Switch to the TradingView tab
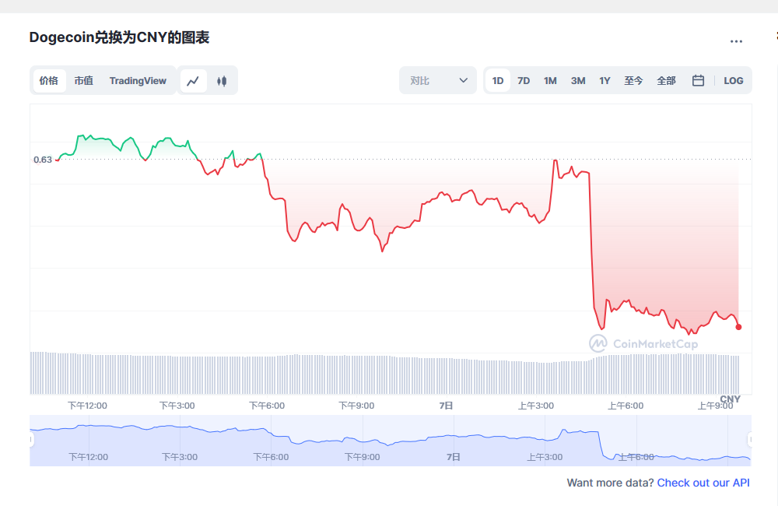The width and height of the screenshot is (778, 506). (138, 80)
